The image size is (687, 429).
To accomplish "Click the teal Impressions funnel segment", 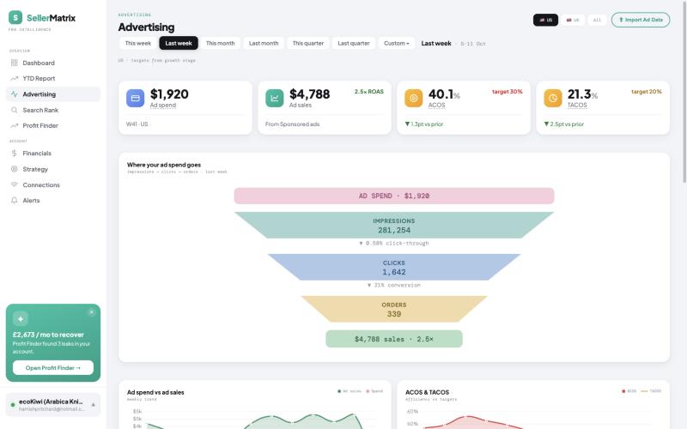I will click(x=394, y=226).
